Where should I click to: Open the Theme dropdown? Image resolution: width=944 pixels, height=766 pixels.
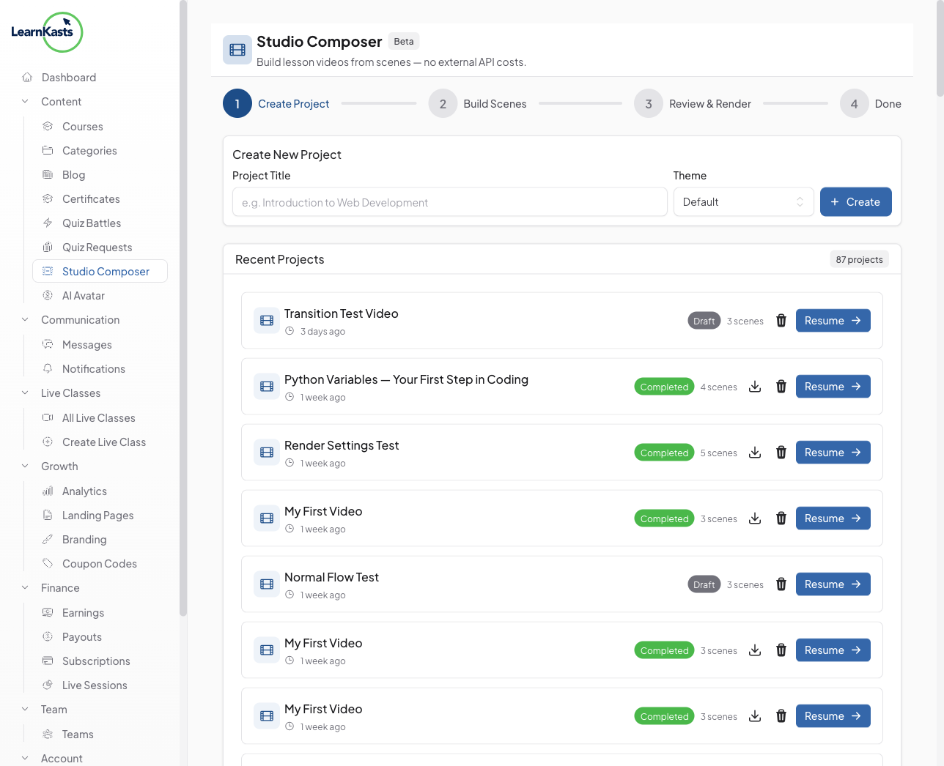tap(742, 202)
